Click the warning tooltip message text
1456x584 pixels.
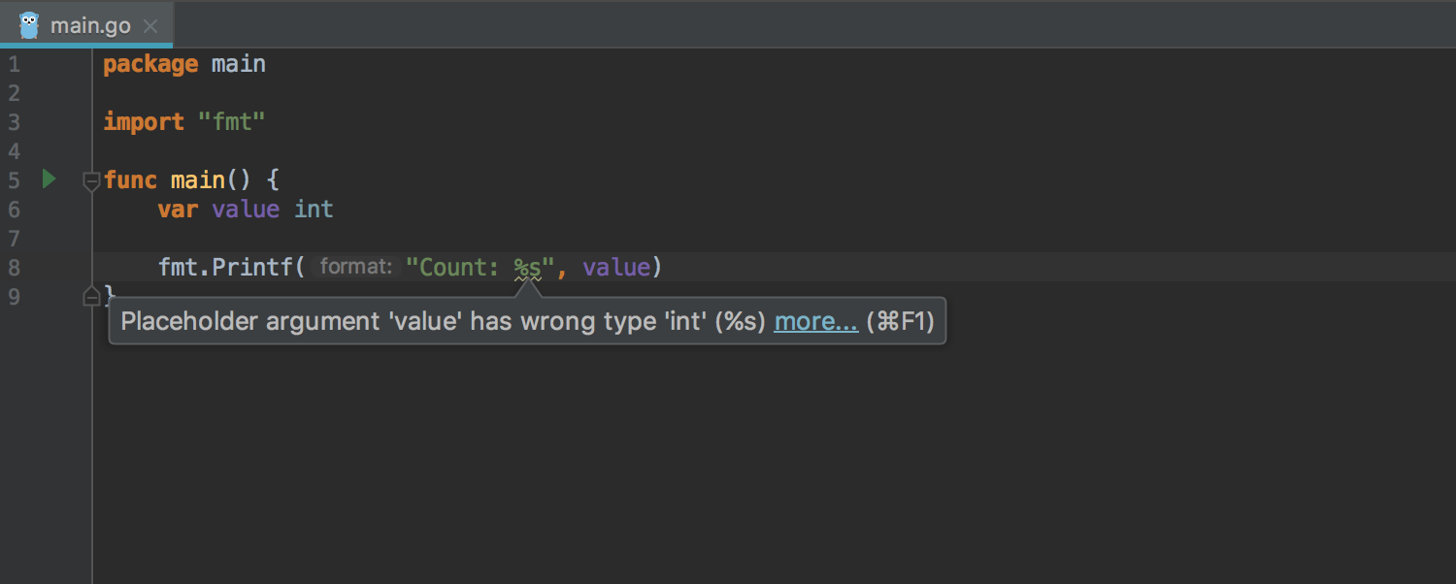click(x=444, y=322)
